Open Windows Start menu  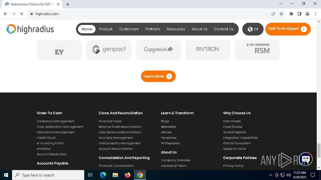tap(6, 175)
